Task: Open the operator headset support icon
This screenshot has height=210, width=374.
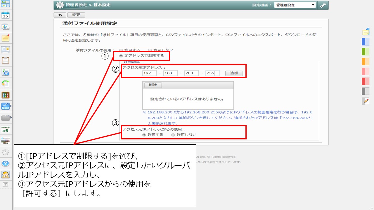Action: [x=6, y=174]
